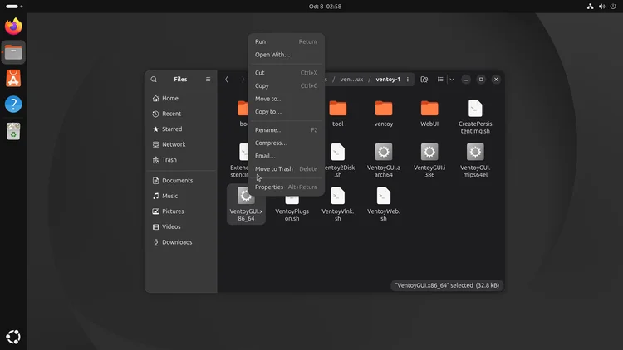Open Properties from context menu
Viewport: 623px width, 350px height.
pyautogui.click(x=286, y=187)
